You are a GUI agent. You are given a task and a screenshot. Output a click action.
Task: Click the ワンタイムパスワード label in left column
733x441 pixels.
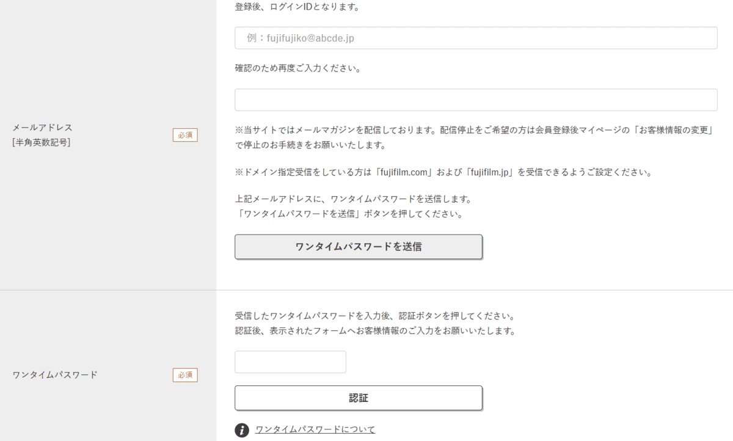pyautogui.click(x=55, y=375)
